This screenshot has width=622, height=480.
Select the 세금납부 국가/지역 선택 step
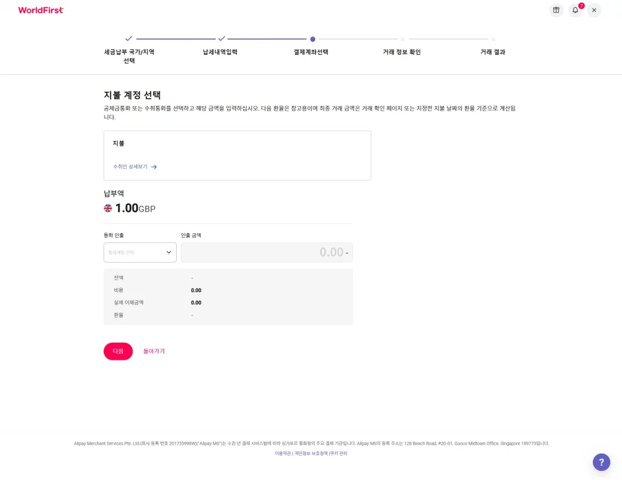point(129,56)
